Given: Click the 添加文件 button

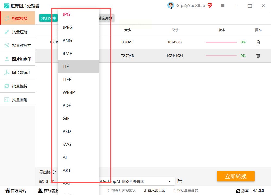Looking at the screenshot, I should (x=49, y=18).
